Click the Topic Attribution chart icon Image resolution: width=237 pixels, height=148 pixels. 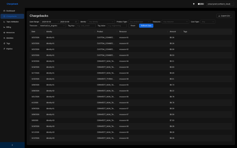click(x=4, y=22)
